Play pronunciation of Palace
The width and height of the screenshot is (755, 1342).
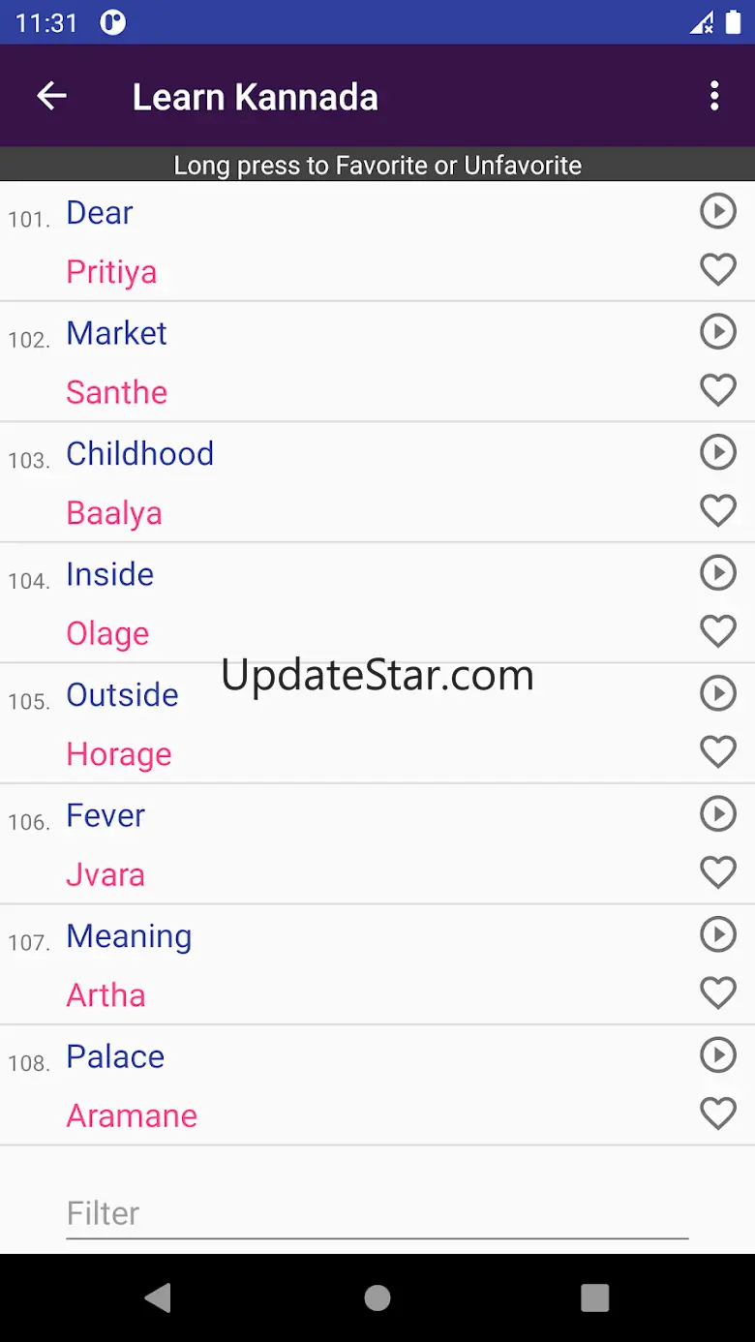coord(718,1055)
